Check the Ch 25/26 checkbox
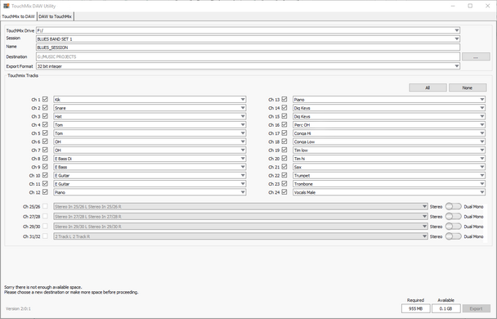The image size is (497, 319). [45, 206]
